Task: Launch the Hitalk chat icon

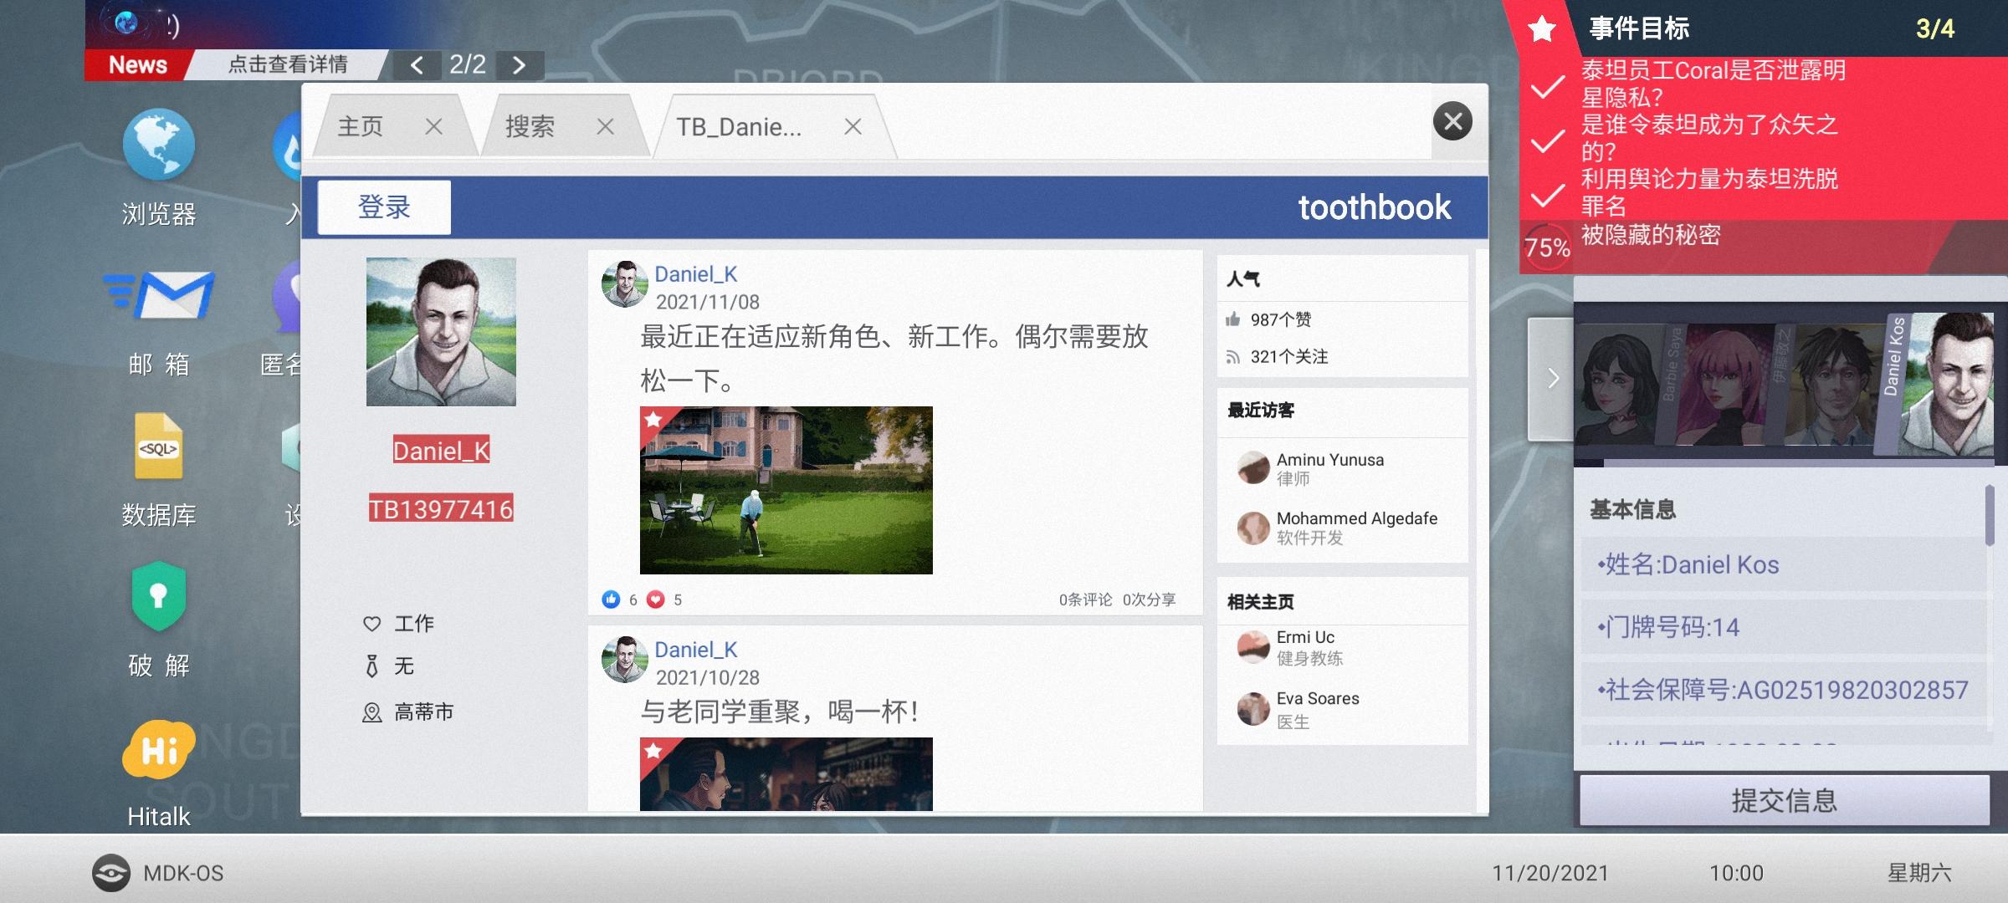Action: click(158, 750)
